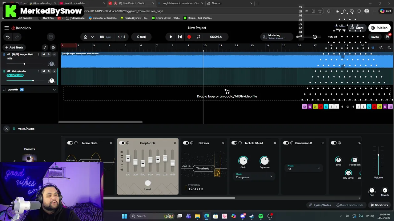Toggle the metronome icon
The width and height of the screenshot is (394, 221).
click(x=86, y=37)
